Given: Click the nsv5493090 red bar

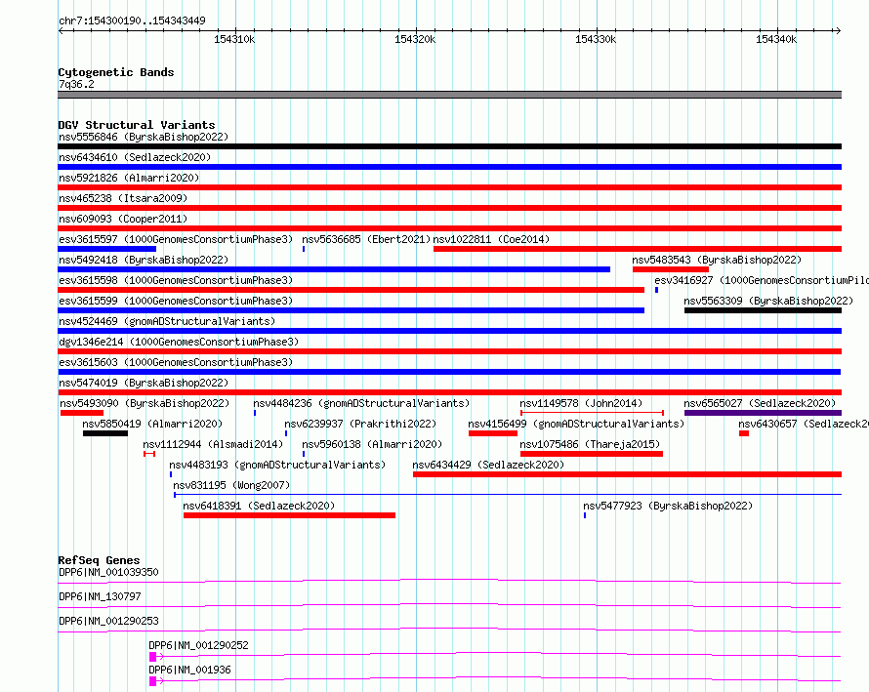Looking at the screenshot, I should 82,413.
